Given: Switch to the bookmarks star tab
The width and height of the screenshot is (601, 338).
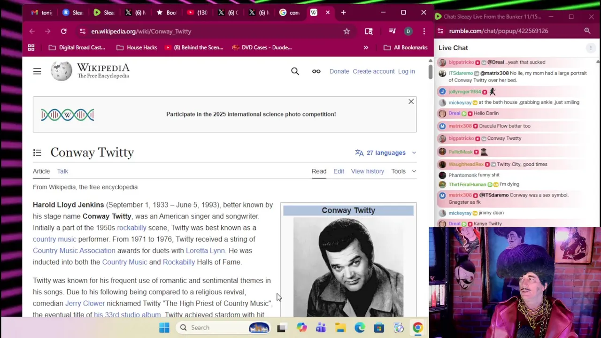Looking at the screenshot, I should pos(166,12).
